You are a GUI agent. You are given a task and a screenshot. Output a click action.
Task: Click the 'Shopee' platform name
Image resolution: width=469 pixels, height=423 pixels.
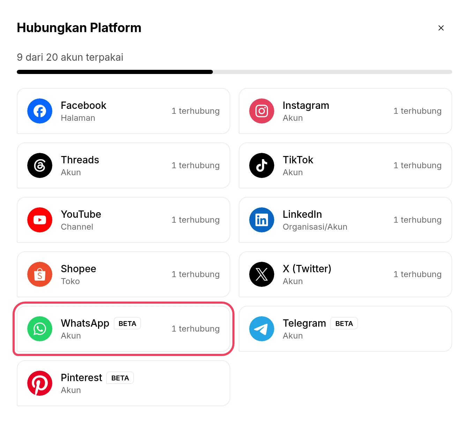click(78, 269)
